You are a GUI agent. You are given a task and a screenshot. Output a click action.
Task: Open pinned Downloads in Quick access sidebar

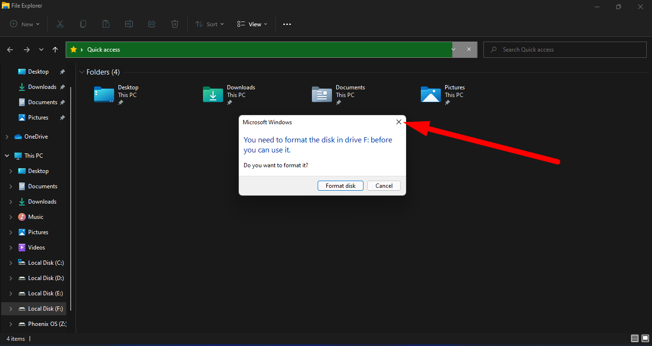tap(42, 87)
